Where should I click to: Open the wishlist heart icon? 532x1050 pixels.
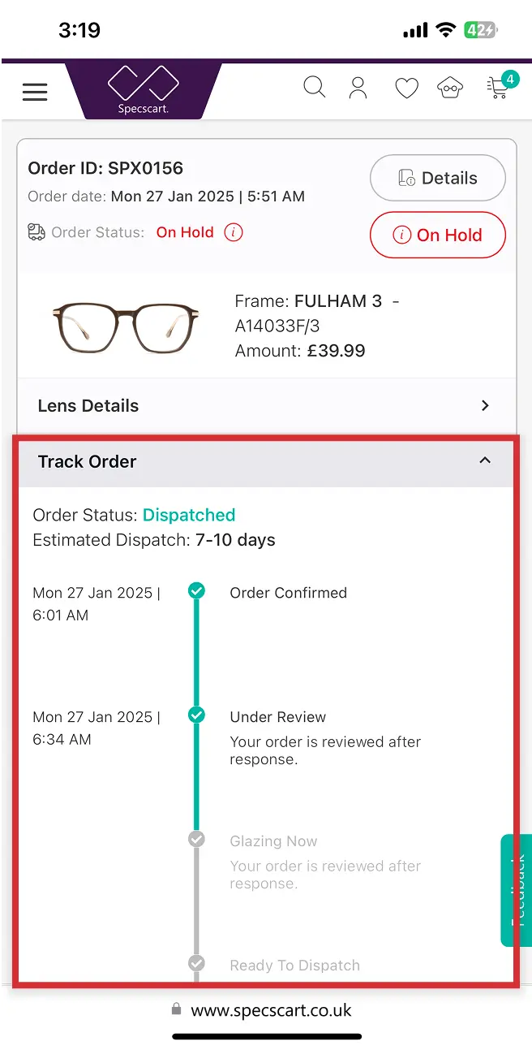point(406,87)
